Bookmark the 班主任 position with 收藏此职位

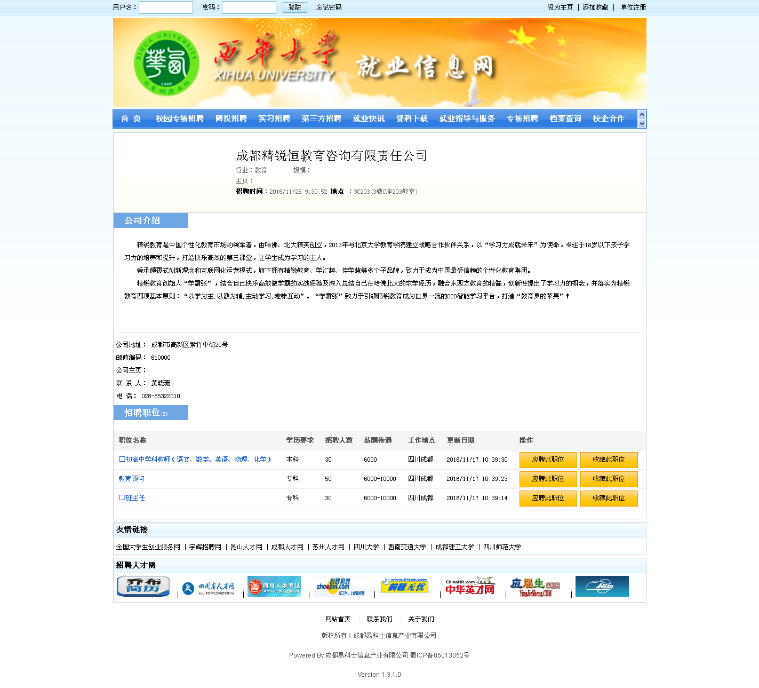click(x=609, y=498)
